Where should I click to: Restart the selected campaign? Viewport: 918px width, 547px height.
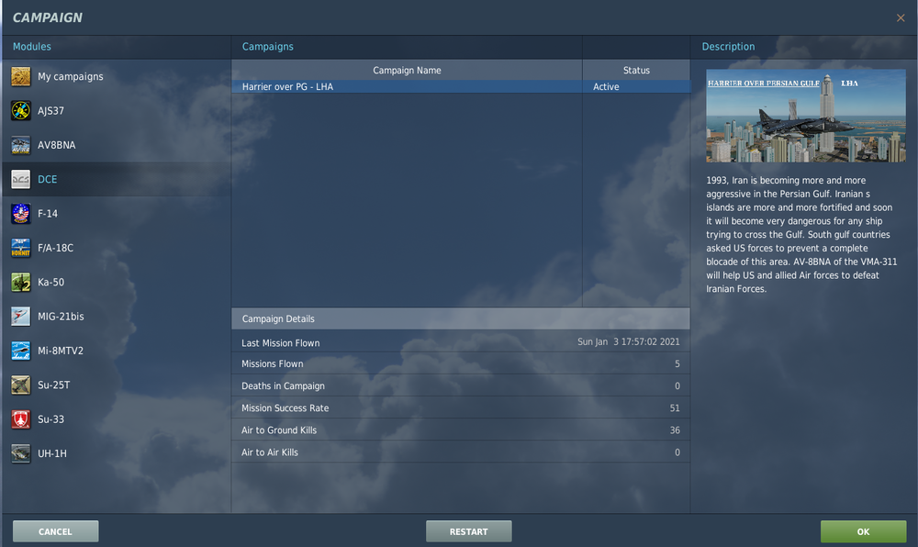click(x=468, y=531)
